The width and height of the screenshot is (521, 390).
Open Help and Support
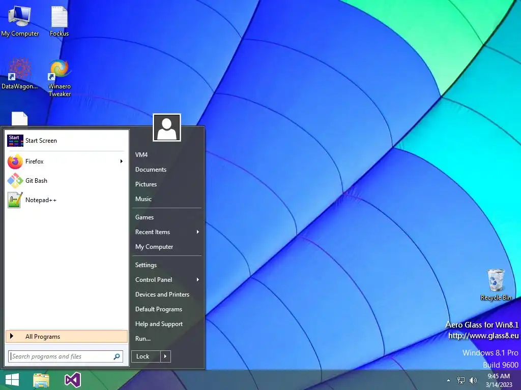pos(167,324)
